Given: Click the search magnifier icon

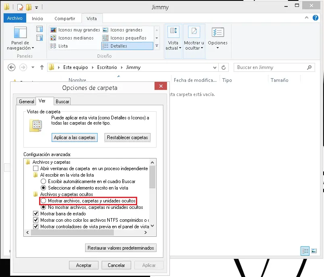Looking at the screenshot, I should click(x=309, y=67).
